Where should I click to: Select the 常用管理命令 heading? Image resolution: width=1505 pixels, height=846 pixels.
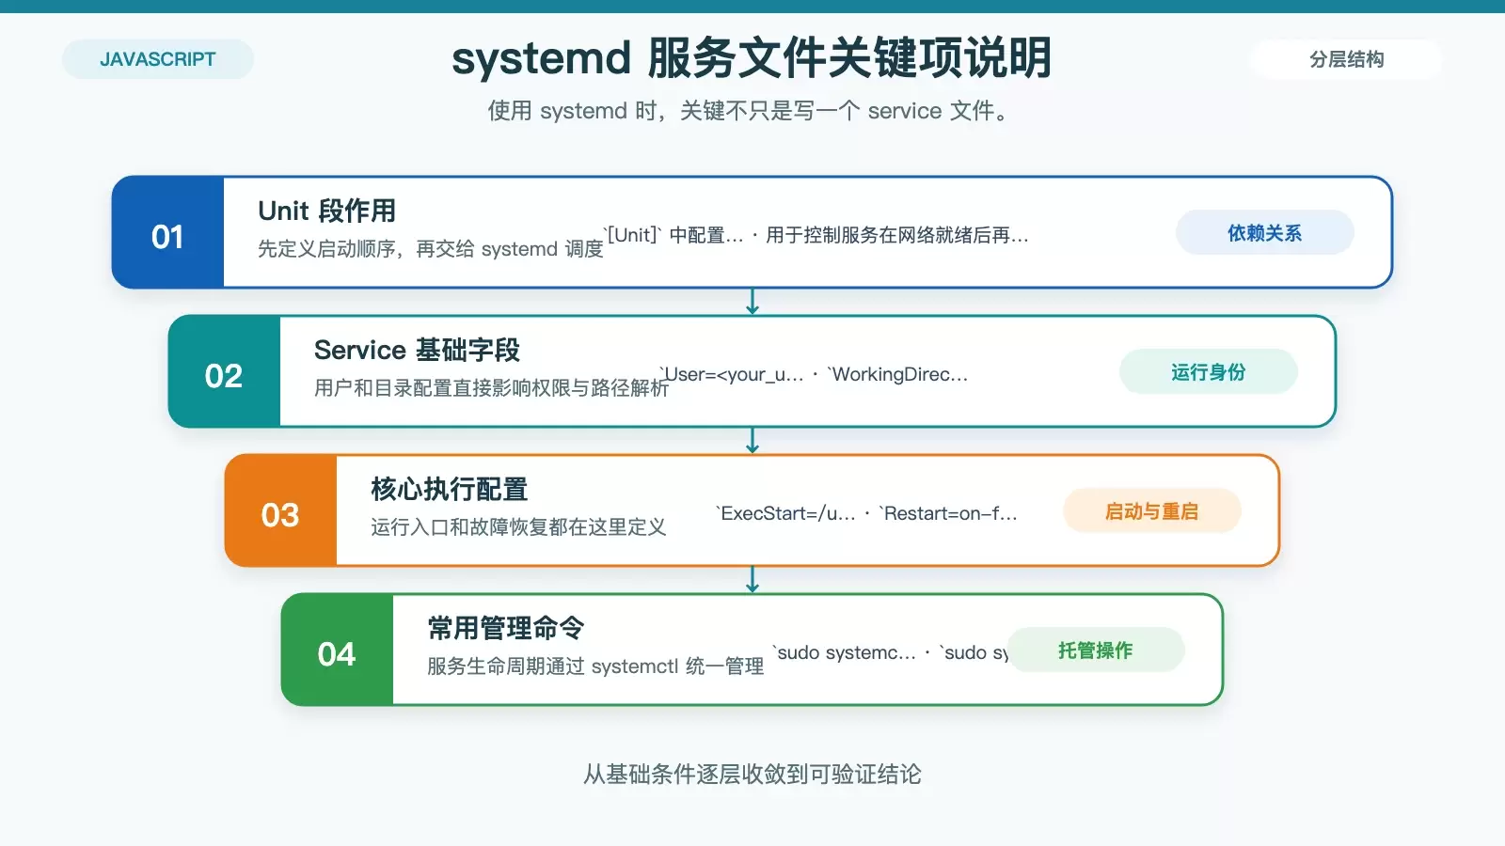coord(506,628)
